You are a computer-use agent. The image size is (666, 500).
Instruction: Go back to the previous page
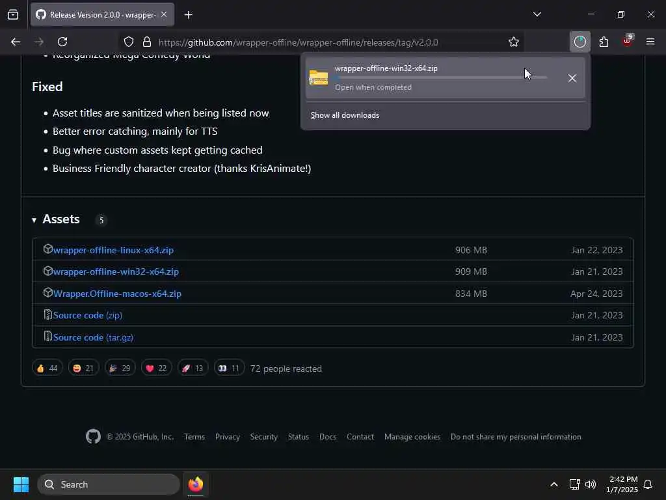[x=16, y=42]
